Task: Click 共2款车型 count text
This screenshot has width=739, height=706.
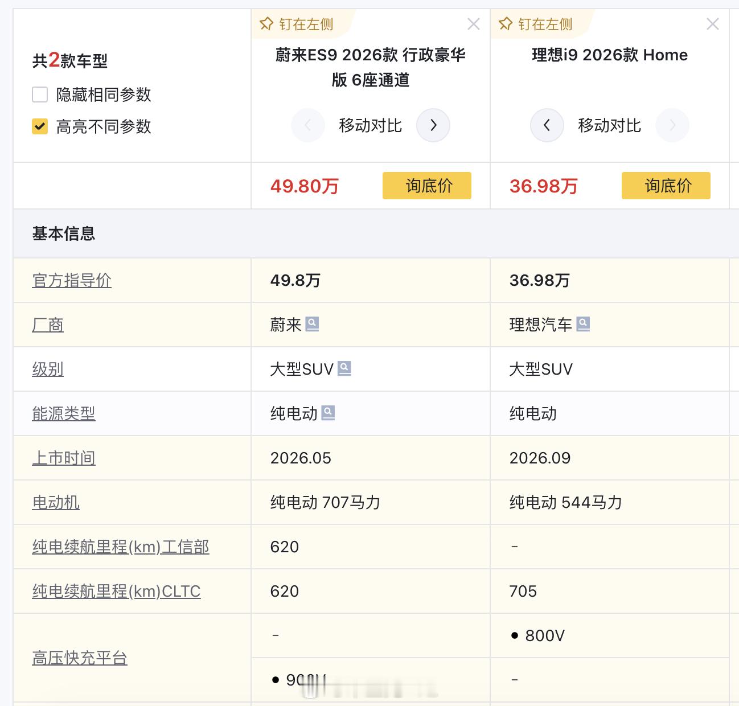Action: click(x=70, y=60)
